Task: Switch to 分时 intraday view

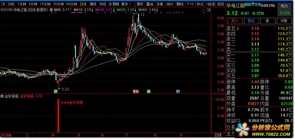Action: coord(11,4)
